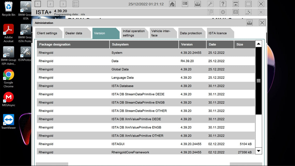295x166 pixels.
Task: Click the session list icon next to tab 3
Action: click(75, 4)
